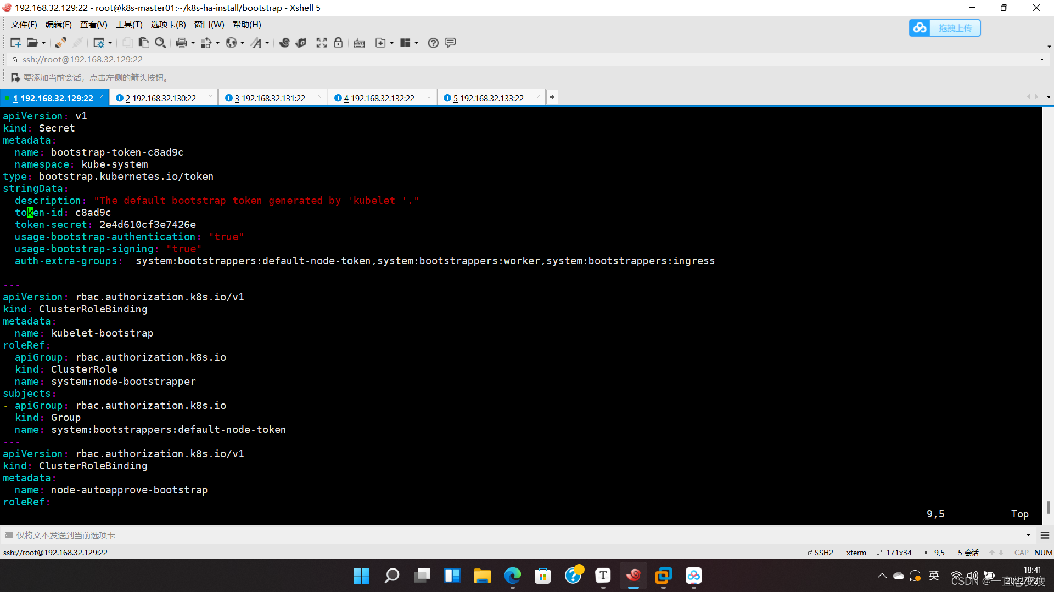Click the compose bar hamburger menu

pyautogui.click(x=1045, y=535)
